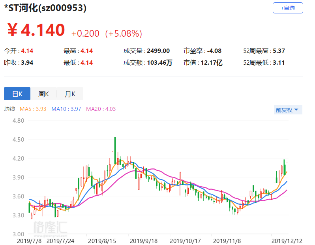Image resolution: width=315 pixels, height=245 pixels.
Task: Click the 2019/9/18 date label
Action: [x=144, y=241]
